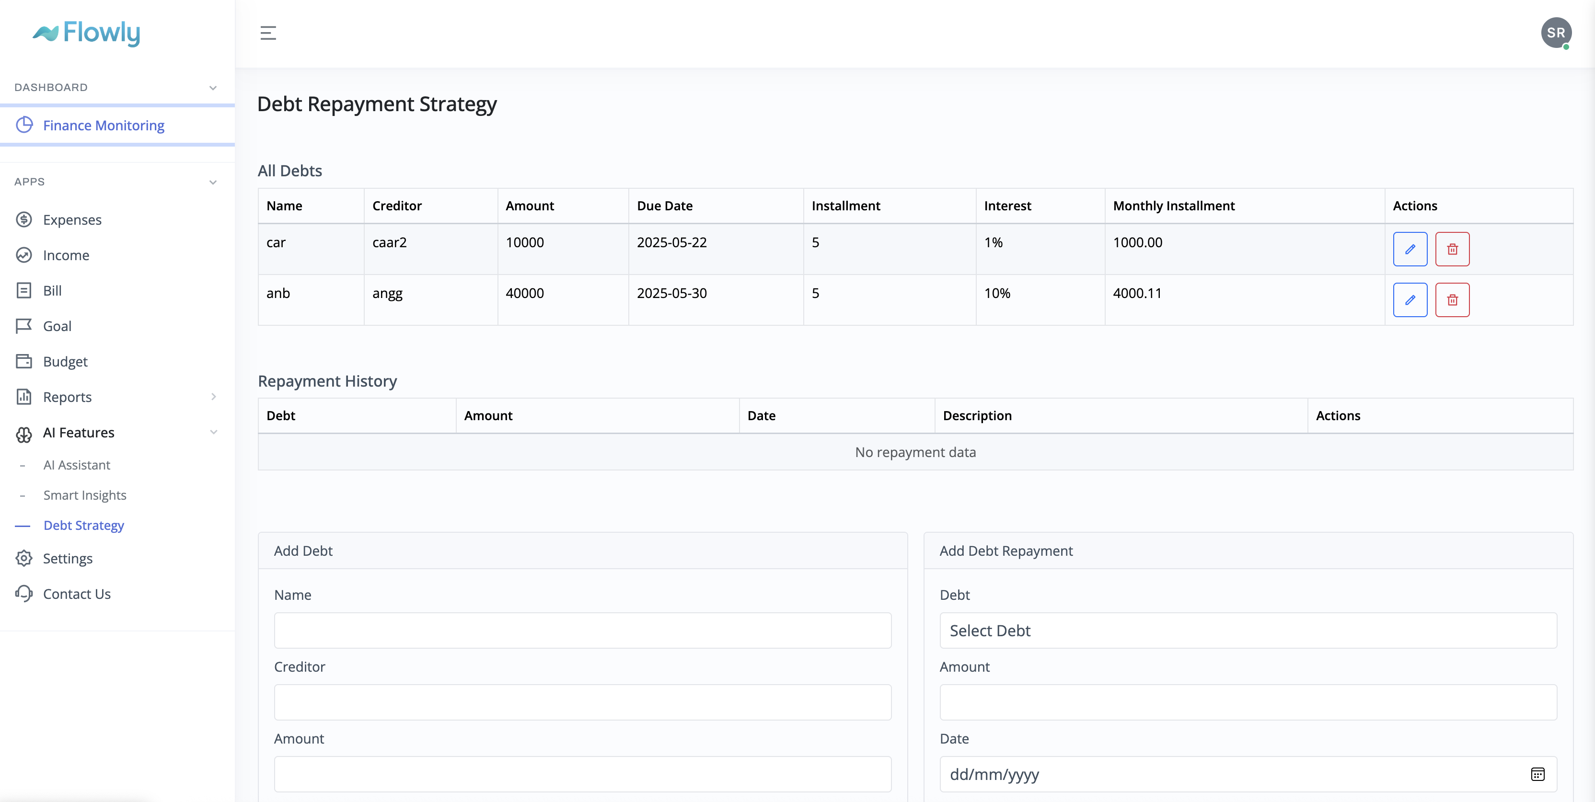Viewport: 1595px width, 802px height.
Task: Click the SR profile avatar
Action: pos(1556,33)
